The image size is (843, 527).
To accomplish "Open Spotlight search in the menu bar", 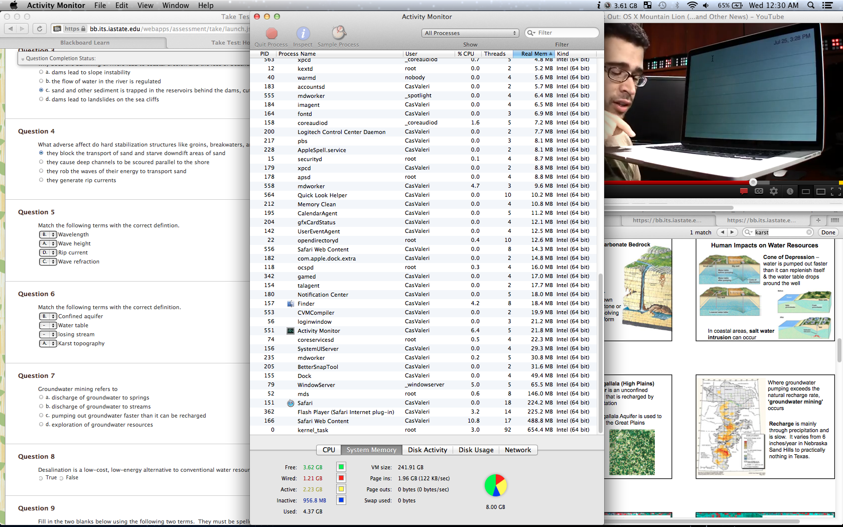I will (811, 6).
